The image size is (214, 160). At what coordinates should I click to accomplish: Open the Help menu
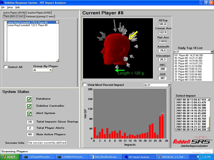(17, 7)
